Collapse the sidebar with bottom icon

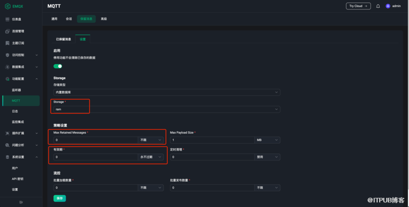(21, 202)
